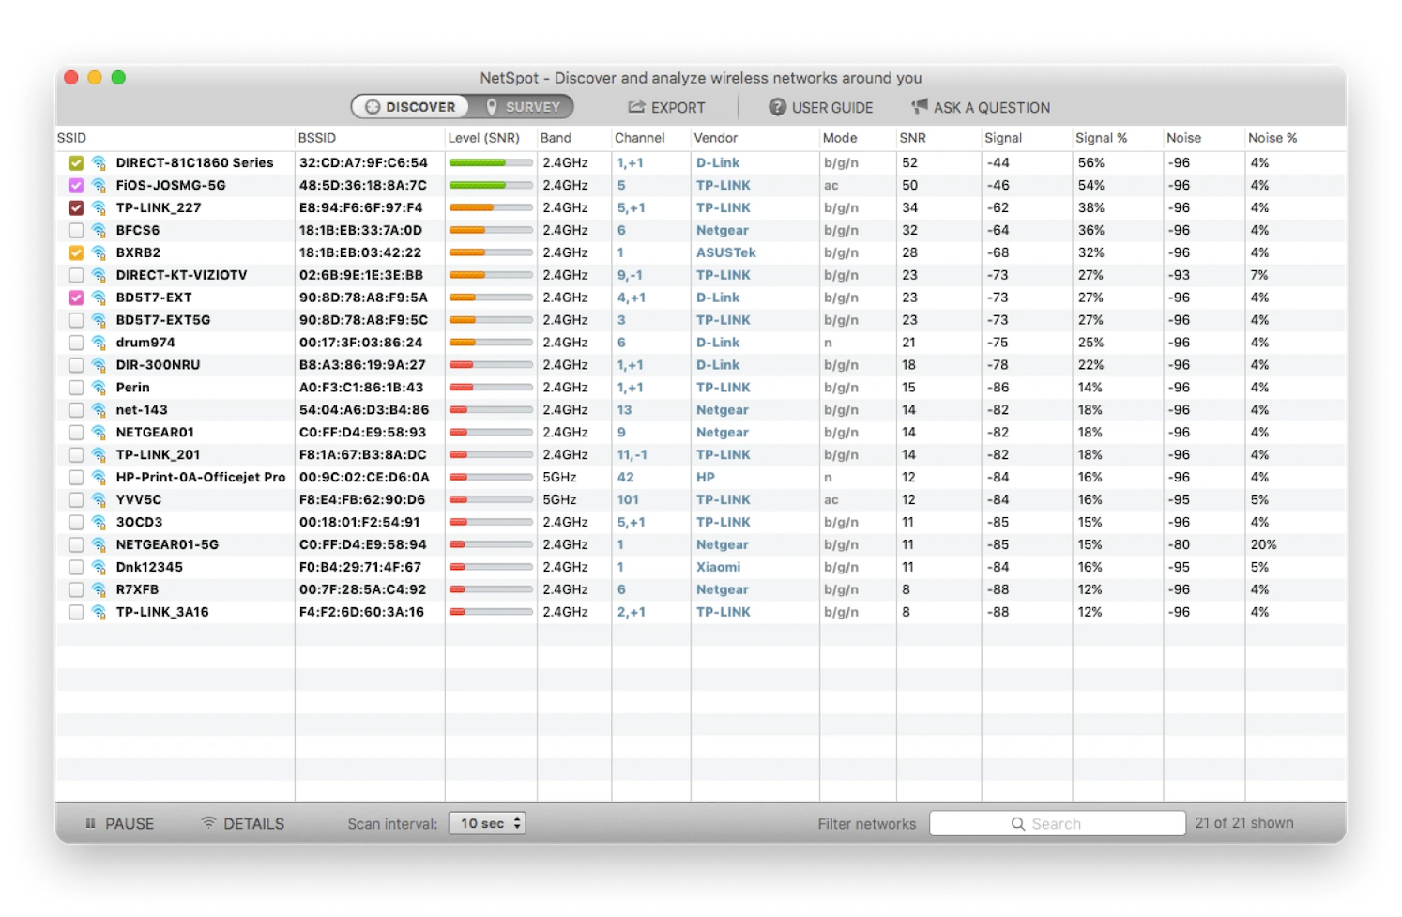Click vendor Xiaomi in Dnk12345 row
The height and width of the screenshot is (917, 1402).
coord(719,568)
